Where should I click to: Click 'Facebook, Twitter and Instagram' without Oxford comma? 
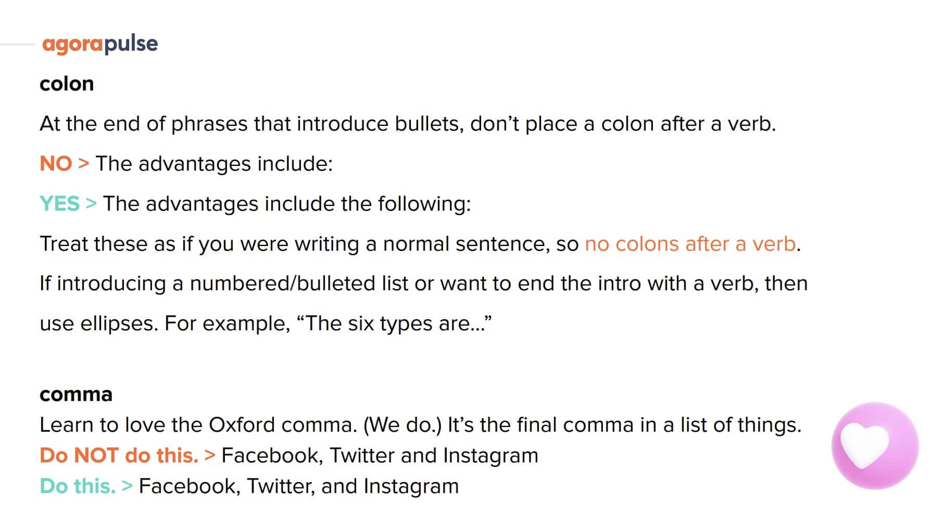click(380, 456)
